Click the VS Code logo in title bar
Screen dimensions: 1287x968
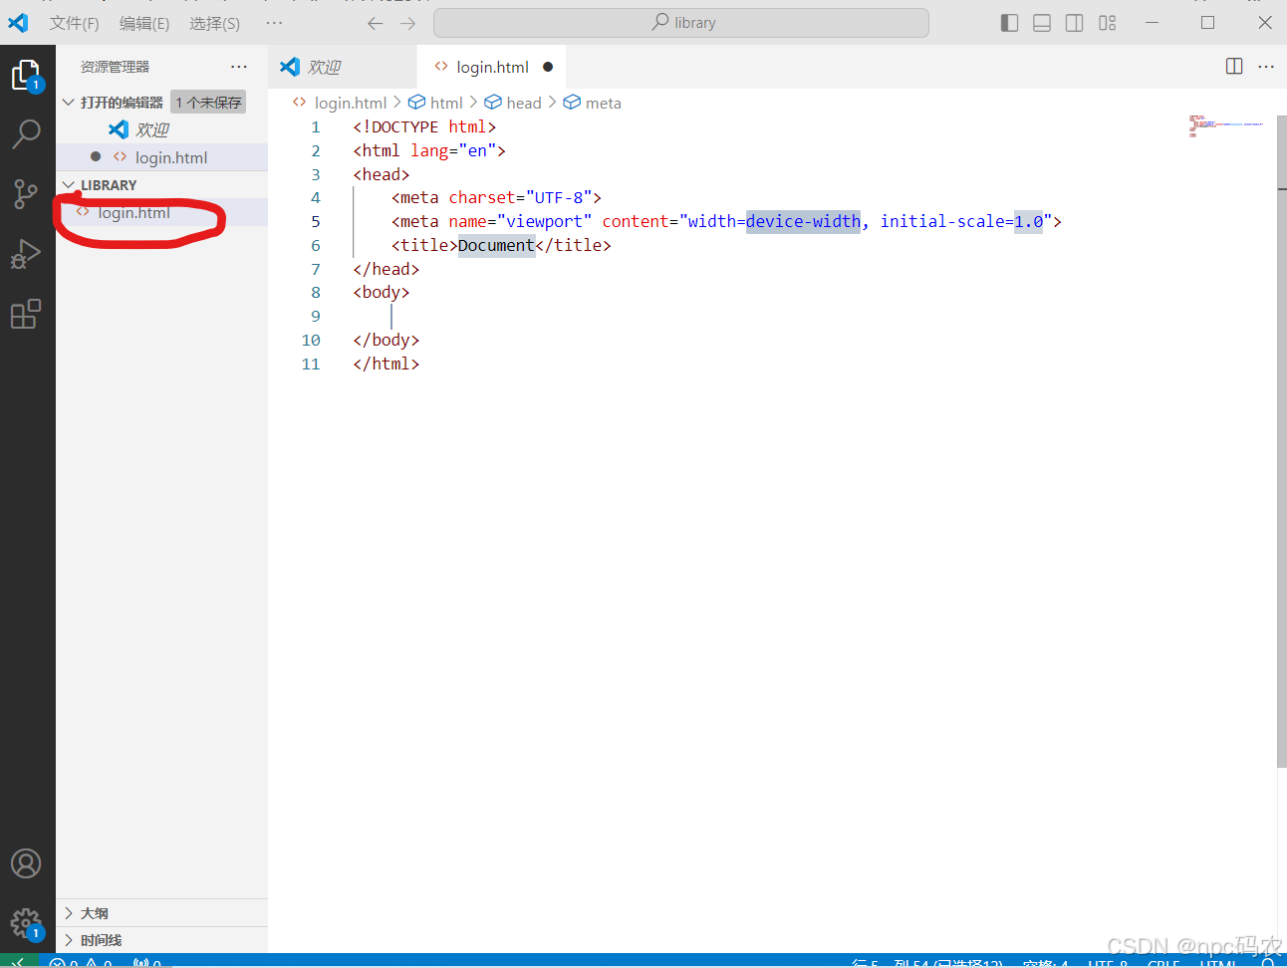[18, 22]
